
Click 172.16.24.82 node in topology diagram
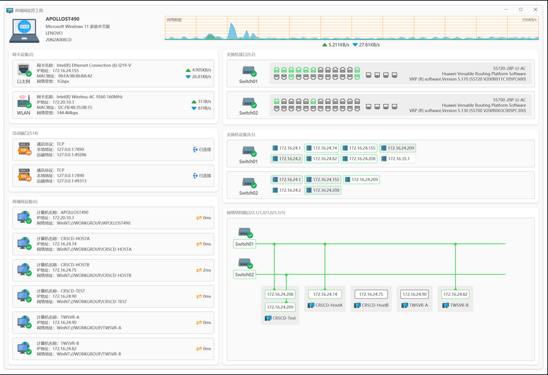pyautogui.click(x=456, y=295)
